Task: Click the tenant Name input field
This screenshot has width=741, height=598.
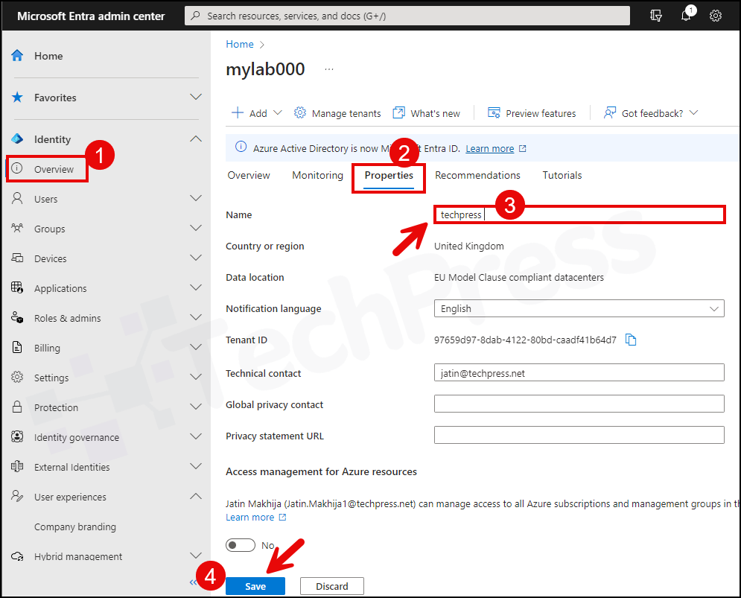Action: pyautogui.click(x=579, y=214)
